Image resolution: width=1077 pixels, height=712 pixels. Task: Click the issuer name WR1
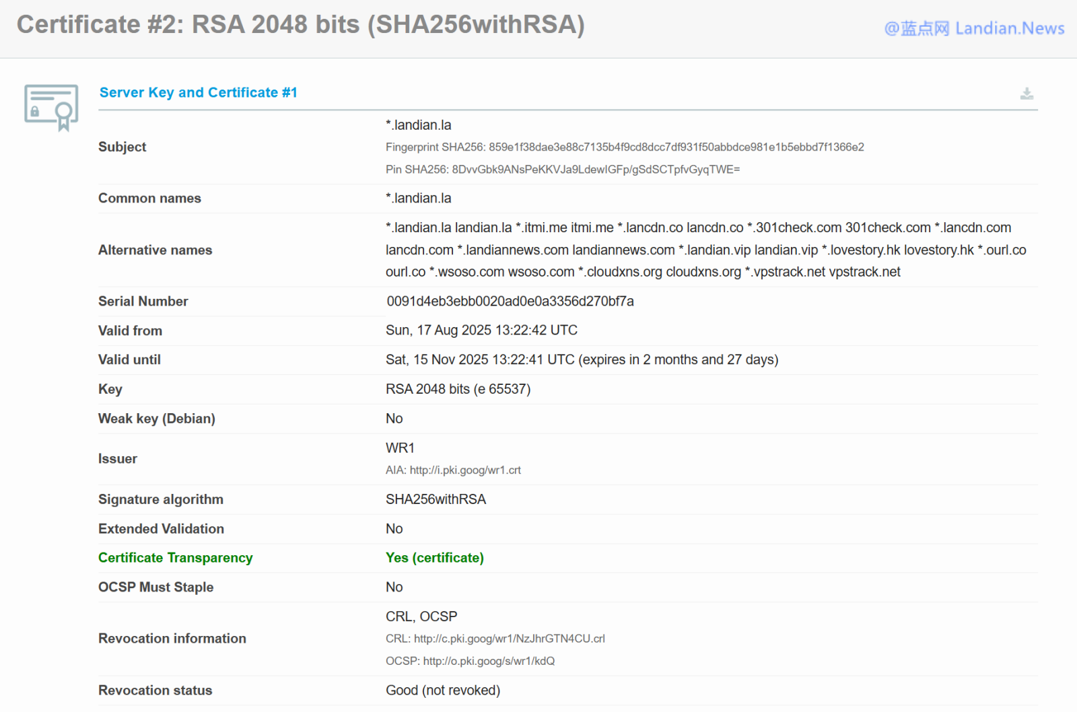400,448
